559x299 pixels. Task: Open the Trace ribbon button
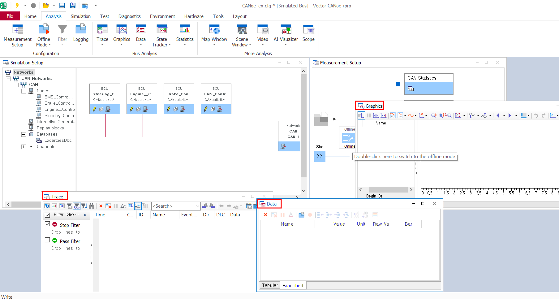(x=102, y=35)
